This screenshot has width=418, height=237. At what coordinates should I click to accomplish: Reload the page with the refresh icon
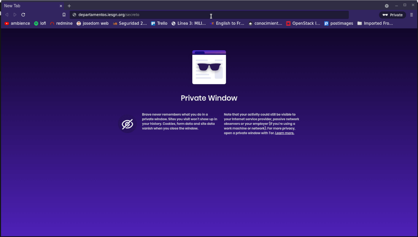tap(23, 15)
